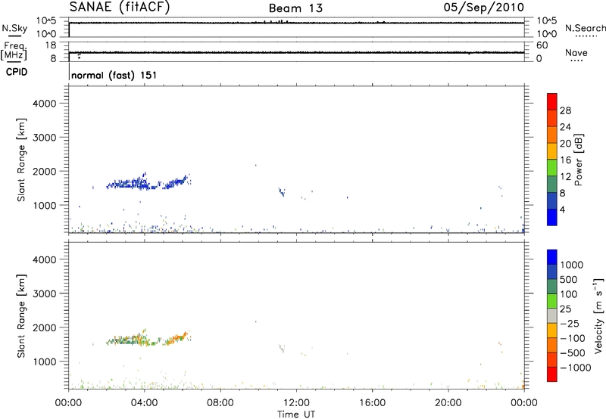Viewport: 606px width, 419px height.
Task: Click the red swatch near Velocity -1000
Action: click(x=552, y=374)
